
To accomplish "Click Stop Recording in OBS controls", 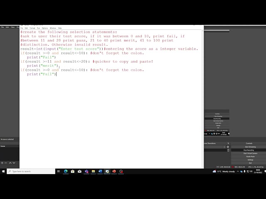I will click(x=249, y=150).
